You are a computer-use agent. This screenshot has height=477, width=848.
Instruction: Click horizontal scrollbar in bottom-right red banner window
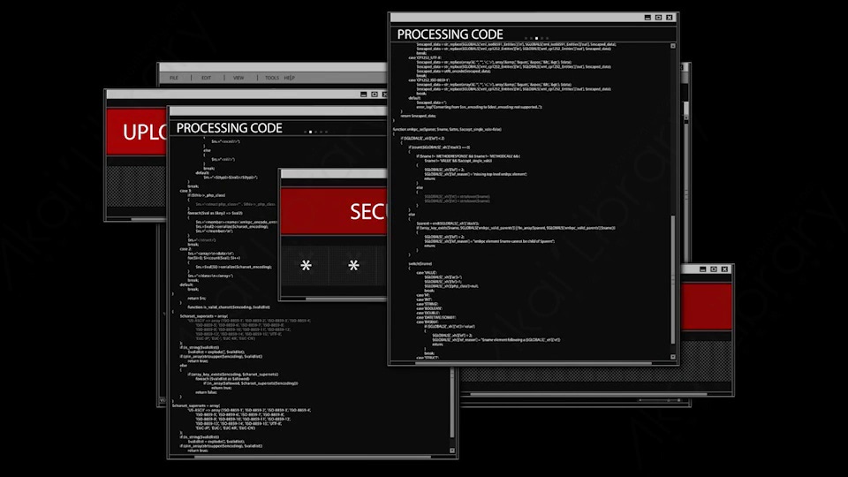point(588,394)
